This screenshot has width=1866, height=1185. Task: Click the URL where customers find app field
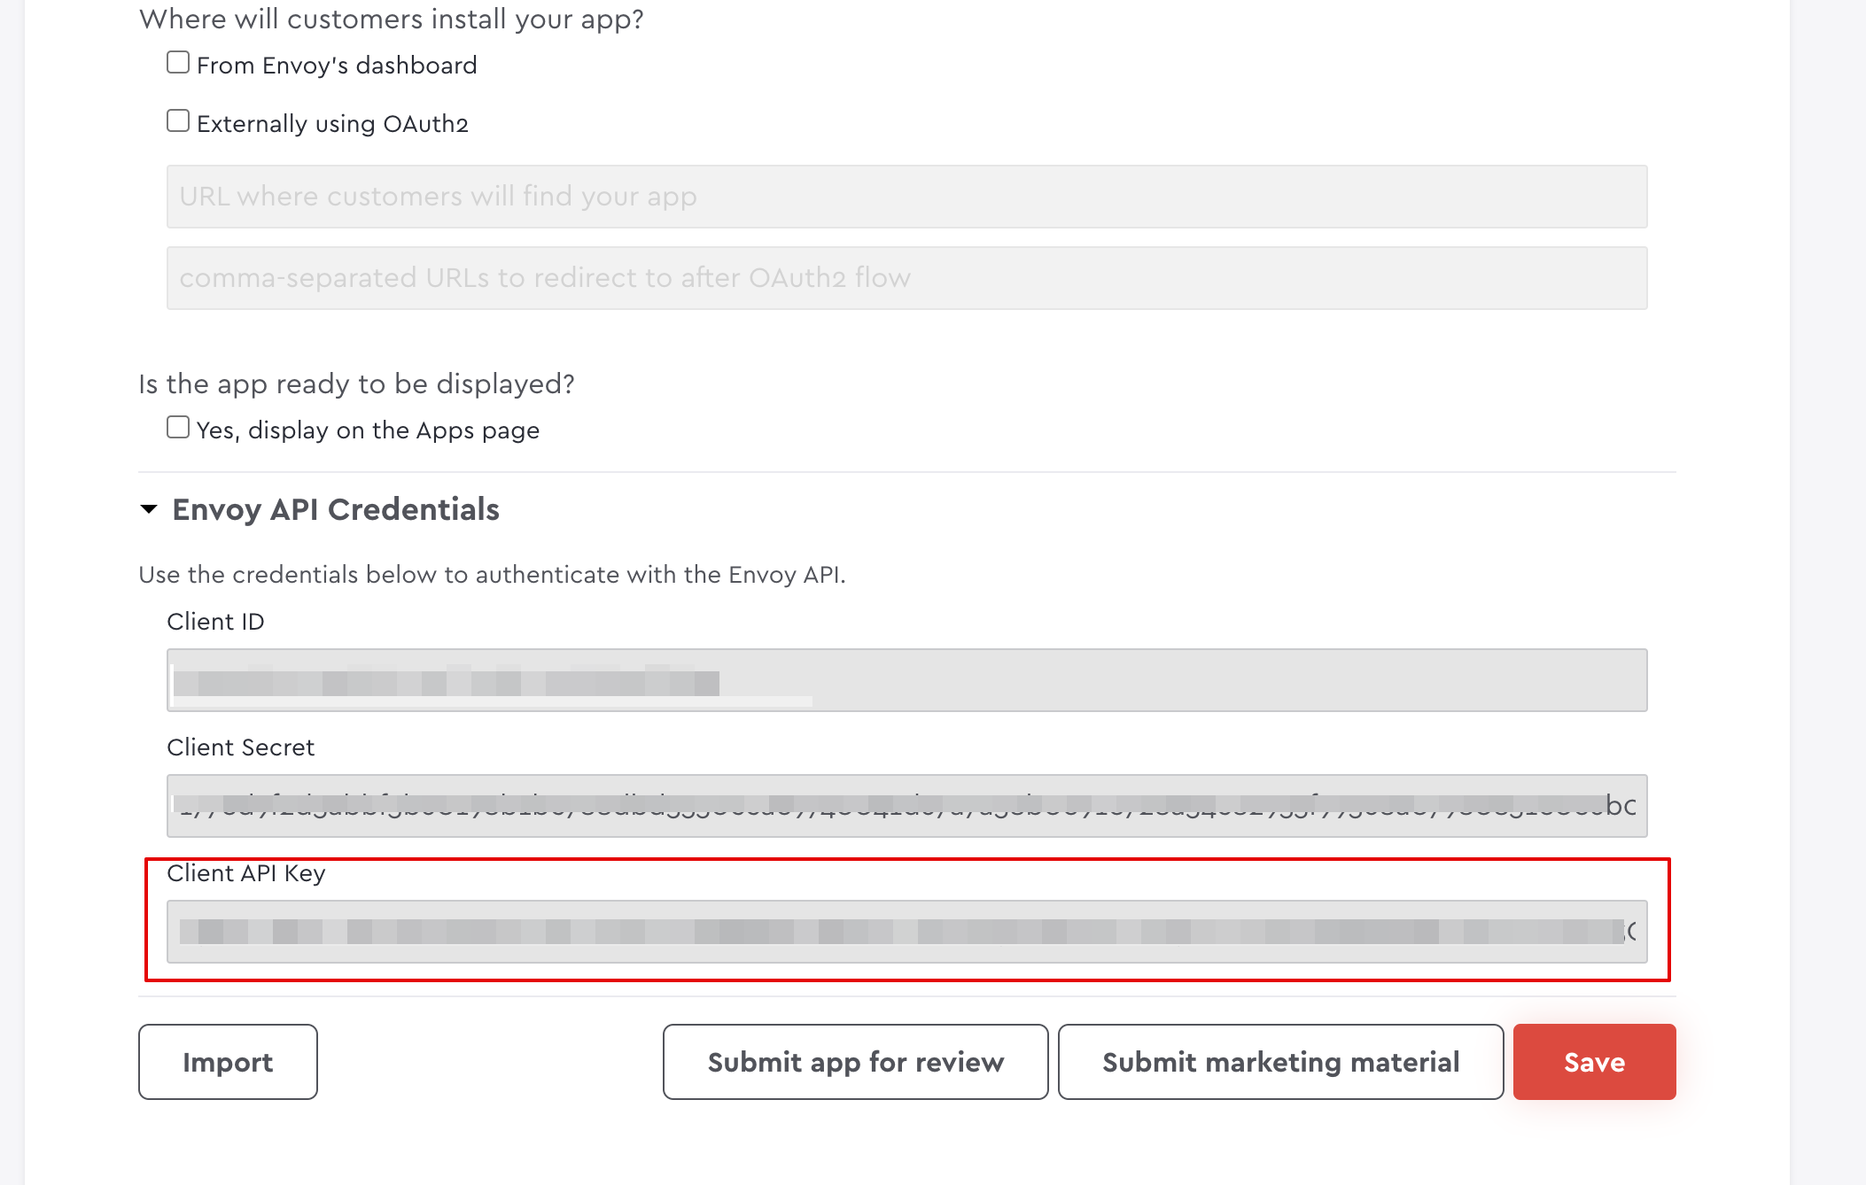coord(906,197)
